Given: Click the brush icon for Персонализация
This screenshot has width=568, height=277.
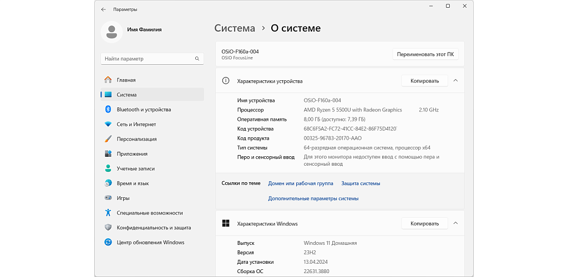Looking at the screenshot, I should coord(108,139).
